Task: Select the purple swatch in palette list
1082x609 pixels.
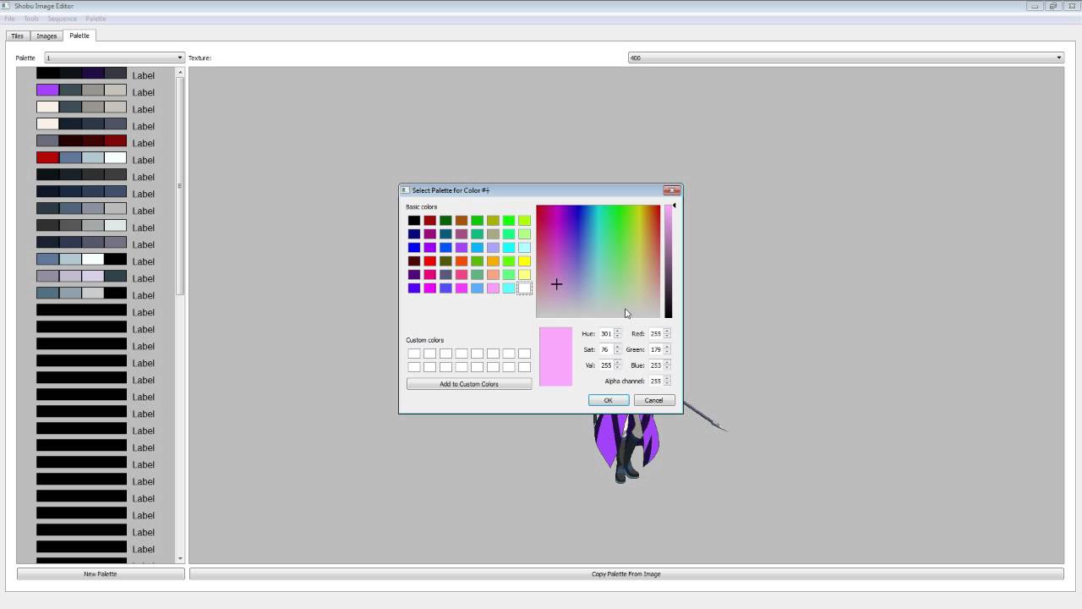Action: click(47, 91)
